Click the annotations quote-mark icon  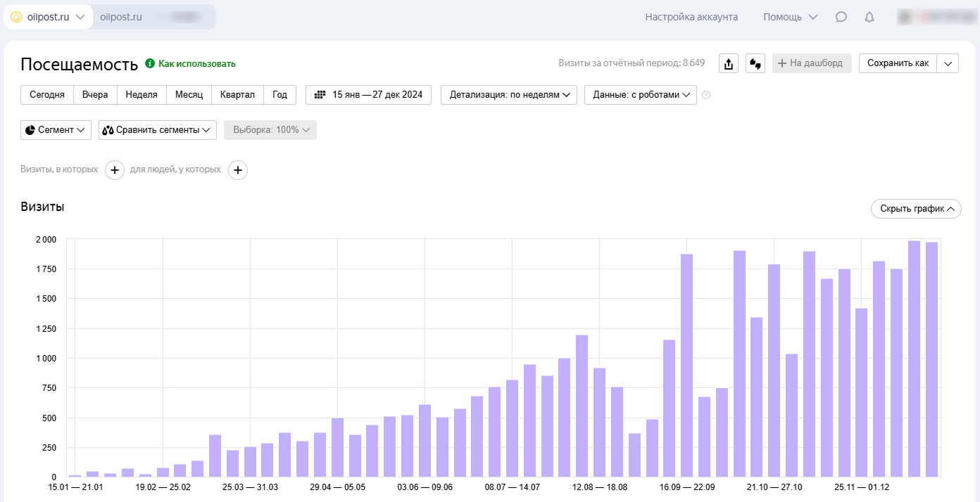point(755,63)
